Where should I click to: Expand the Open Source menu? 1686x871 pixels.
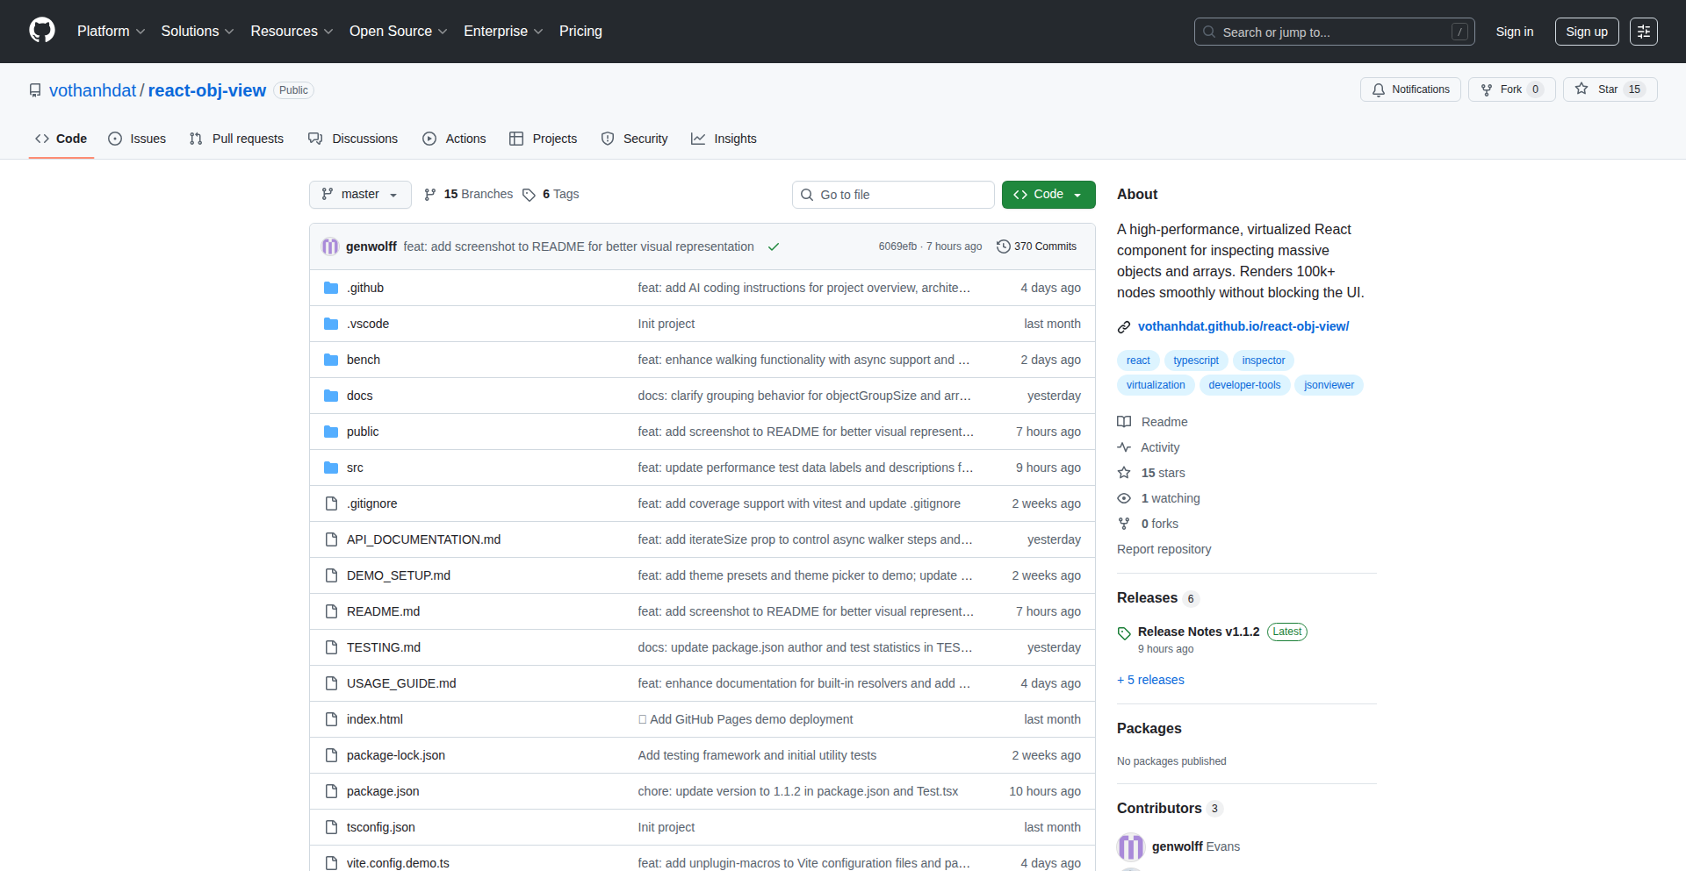point(398,31)
